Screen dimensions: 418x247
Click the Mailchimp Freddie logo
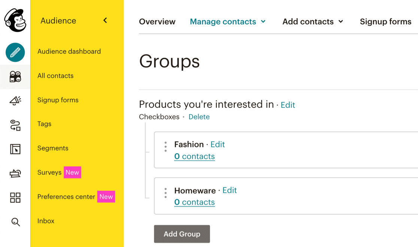[x=15, y=20]
